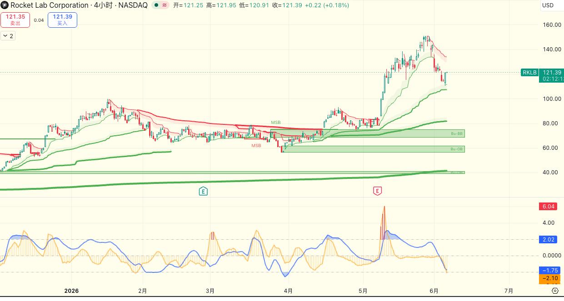Click the red E earnings marker
564x301 pixels.
(x=377, y=191)
